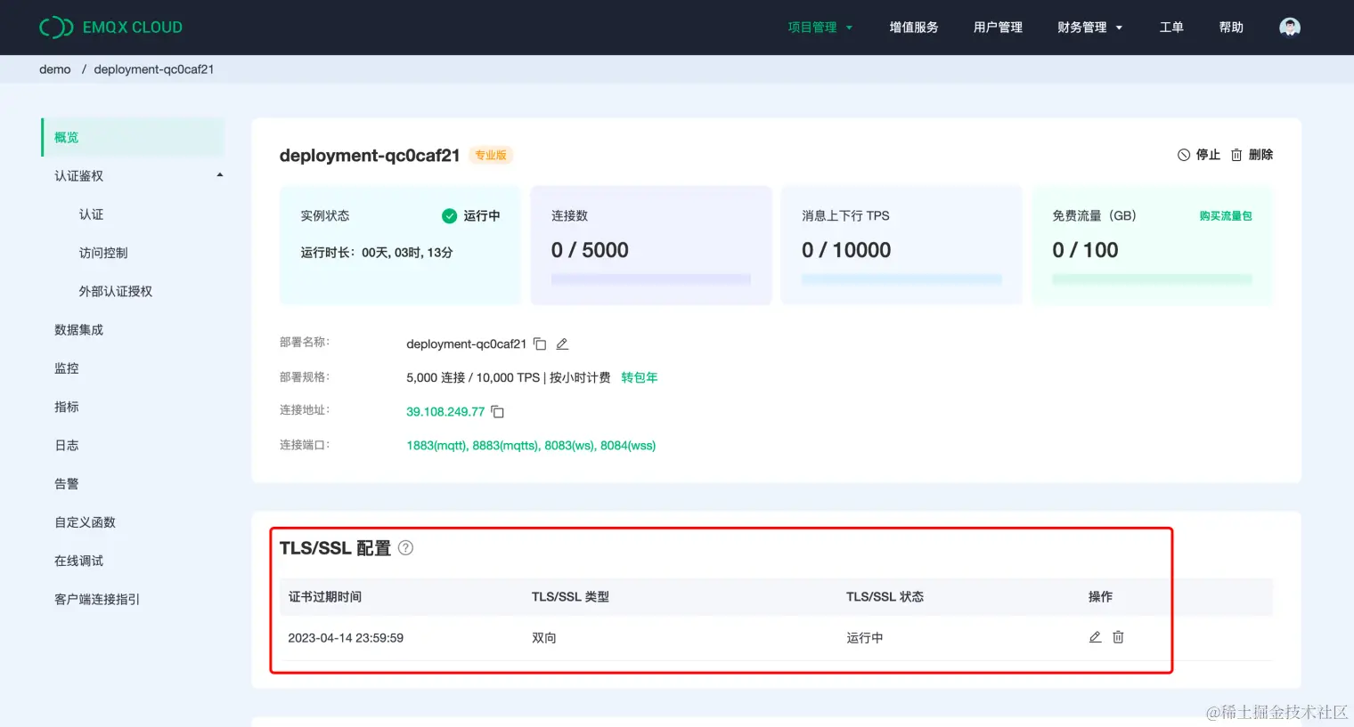Copy the connection address 39.108.249.77
This screenshot has width=1354, height=727.
pos(497,411)
